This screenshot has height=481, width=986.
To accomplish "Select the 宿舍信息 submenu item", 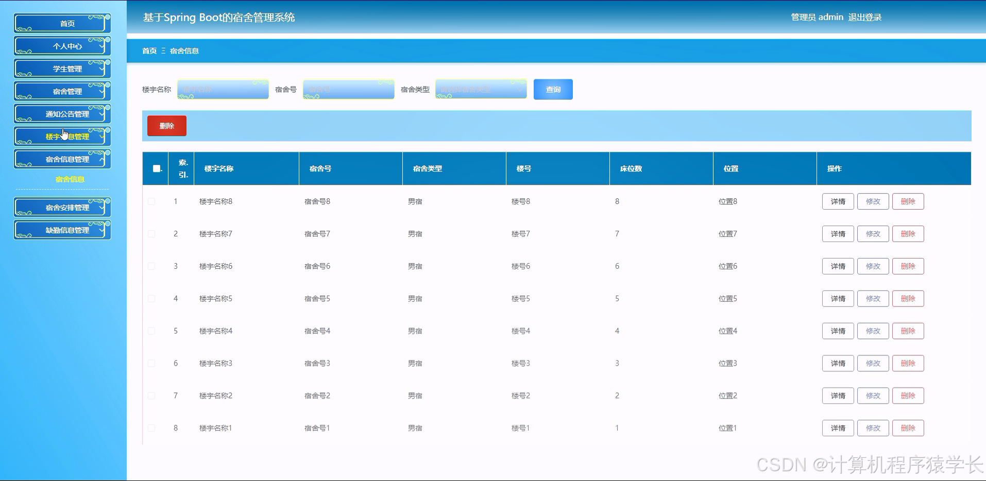I will [x=70, y=179].
